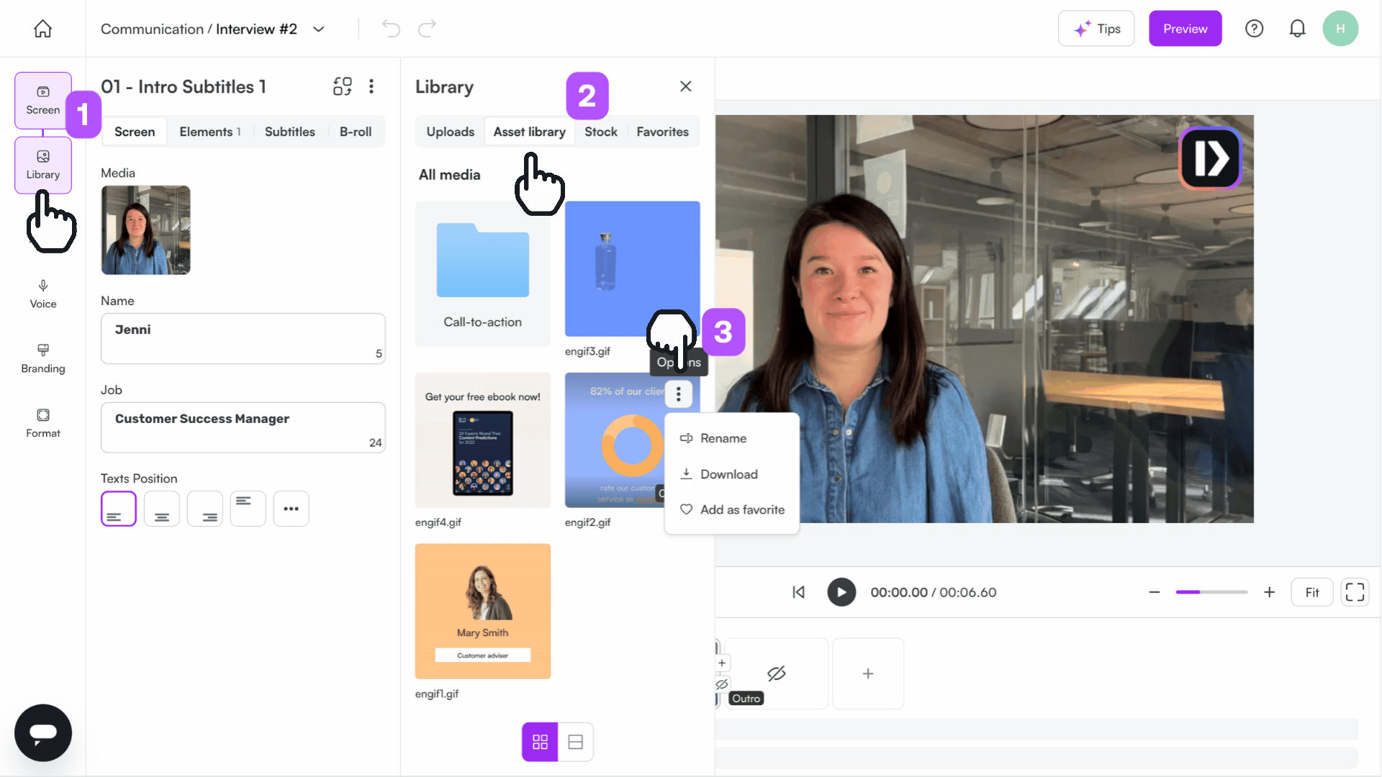The image size is (1382, 777).
Task: Open Branding in the sidebar
Action: tap(43, 359)
